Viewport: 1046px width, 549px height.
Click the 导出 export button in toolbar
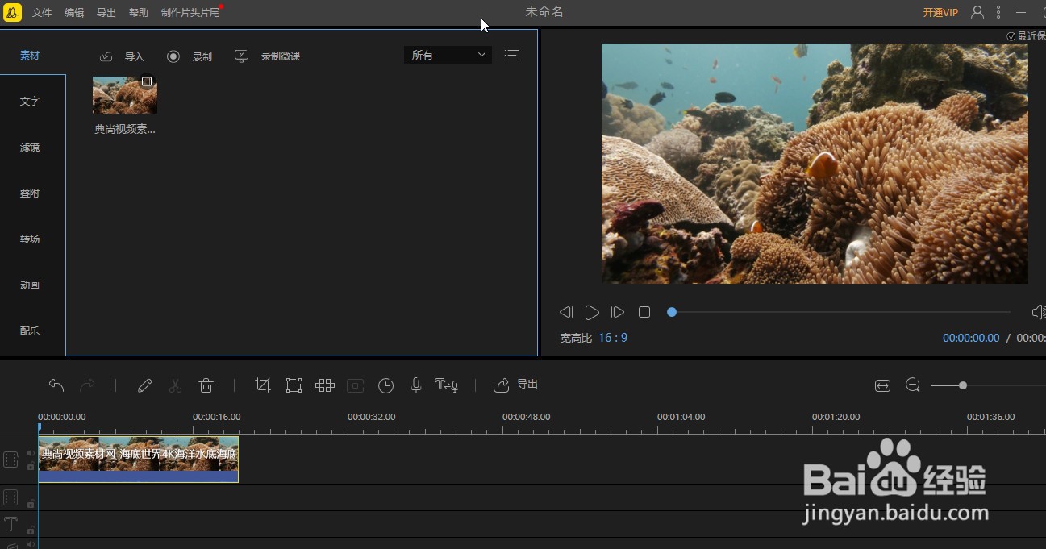point(516,385)
